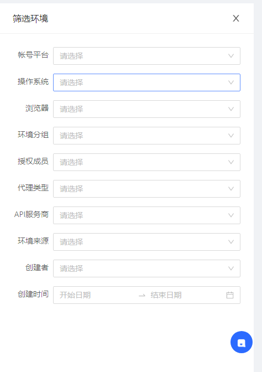Expand the 帐号平台 dropdown arrow
This screenshot has height=372, width=262.
point(231,56)
